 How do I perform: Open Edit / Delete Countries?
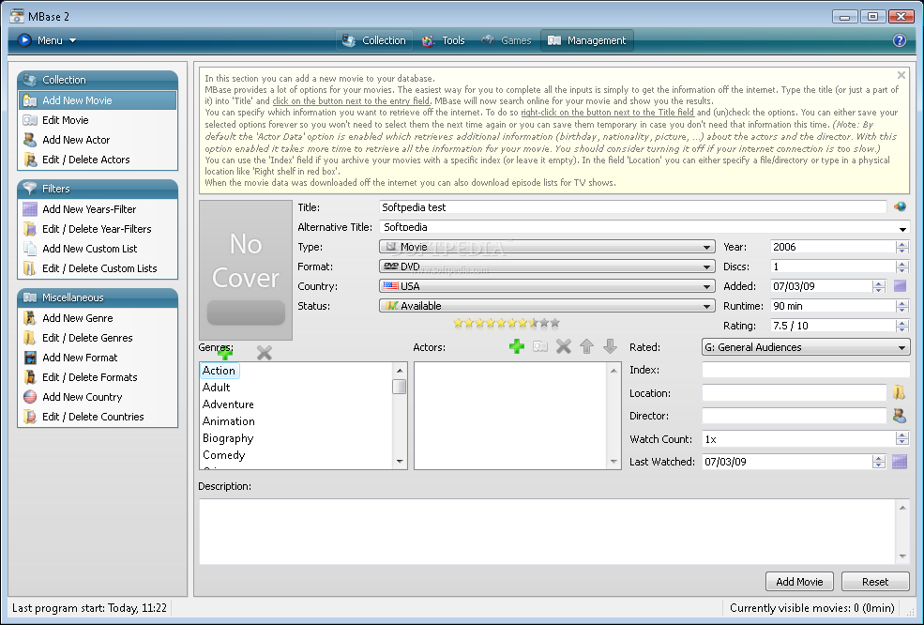tap(98, 417)
